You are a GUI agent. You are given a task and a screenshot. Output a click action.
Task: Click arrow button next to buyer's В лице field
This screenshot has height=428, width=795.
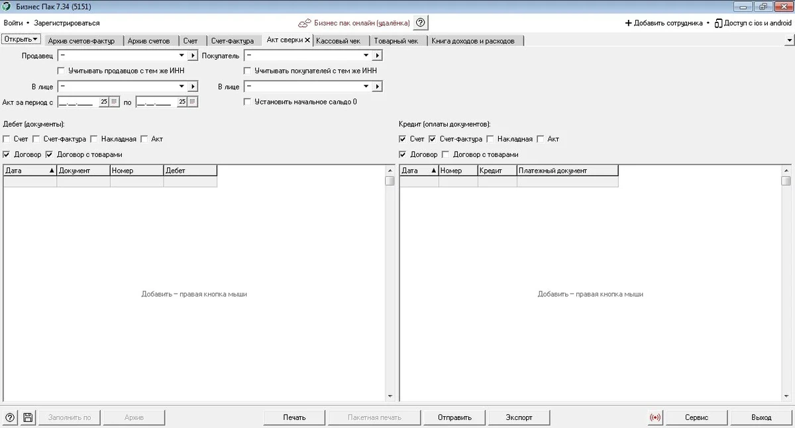[x=378, y=87]
